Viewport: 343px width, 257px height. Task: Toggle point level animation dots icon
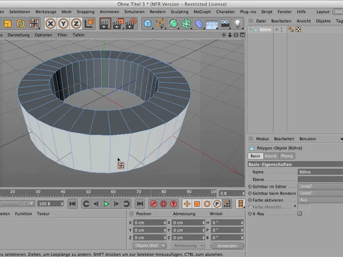(227, 204)
